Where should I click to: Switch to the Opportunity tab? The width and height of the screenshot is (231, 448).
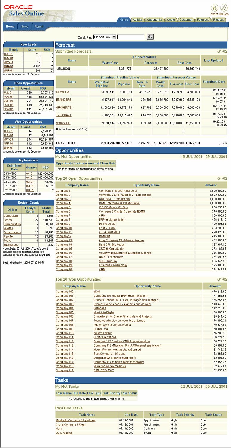tap(154, 20)
